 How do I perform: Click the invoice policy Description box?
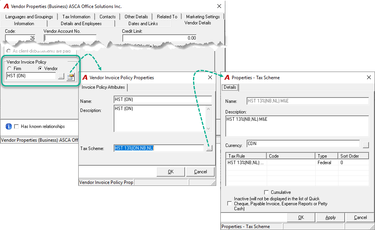163,118
